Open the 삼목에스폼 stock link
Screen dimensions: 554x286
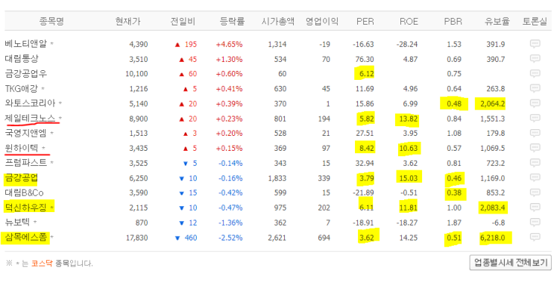26,237
